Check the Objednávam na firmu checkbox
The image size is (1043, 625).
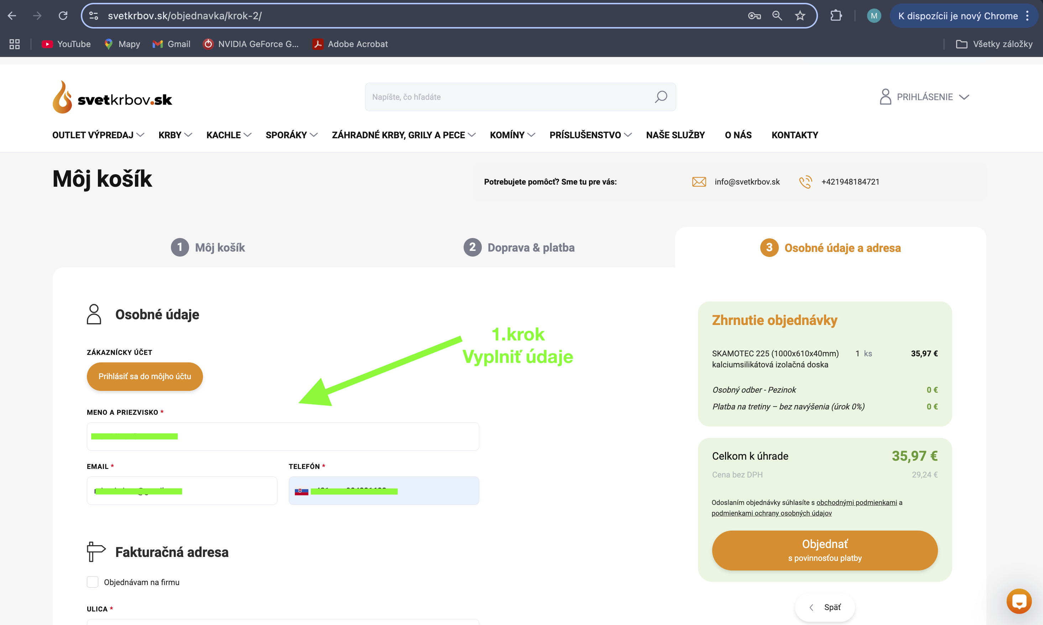coord(93,582)
